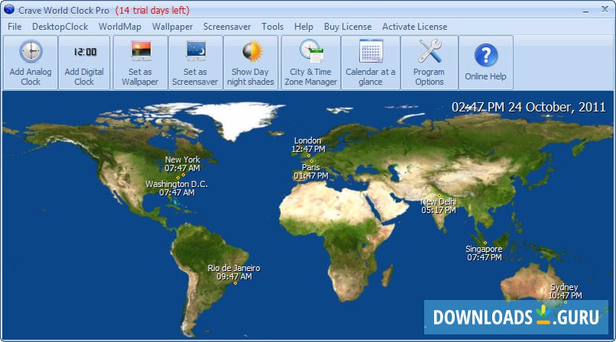Click the Singapore location marker dot

[x=485, y=243]
